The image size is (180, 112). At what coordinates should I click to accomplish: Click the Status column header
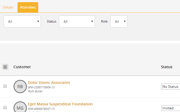pyautogui.click(x=166, y=67)
